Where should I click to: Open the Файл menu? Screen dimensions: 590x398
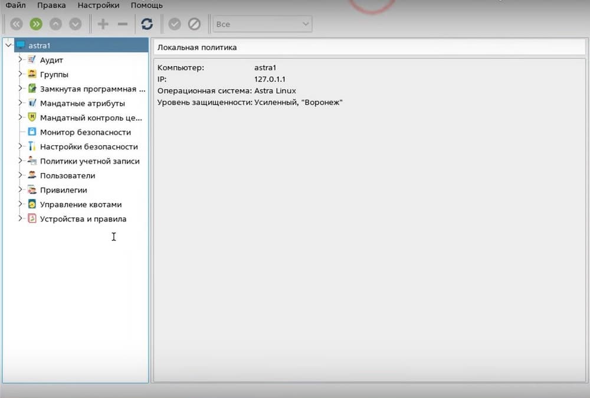click(15, 5)
